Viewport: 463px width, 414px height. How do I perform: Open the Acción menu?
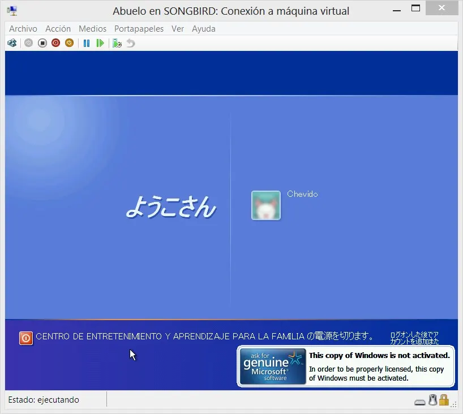pos(58,28)
